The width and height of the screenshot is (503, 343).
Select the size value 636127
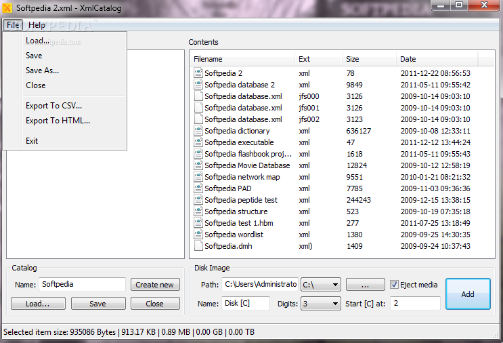pos(358,131)
